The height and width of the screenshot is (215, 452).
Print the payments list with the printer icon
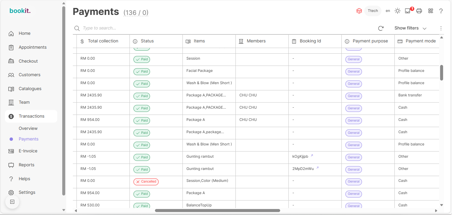point(419,11)
